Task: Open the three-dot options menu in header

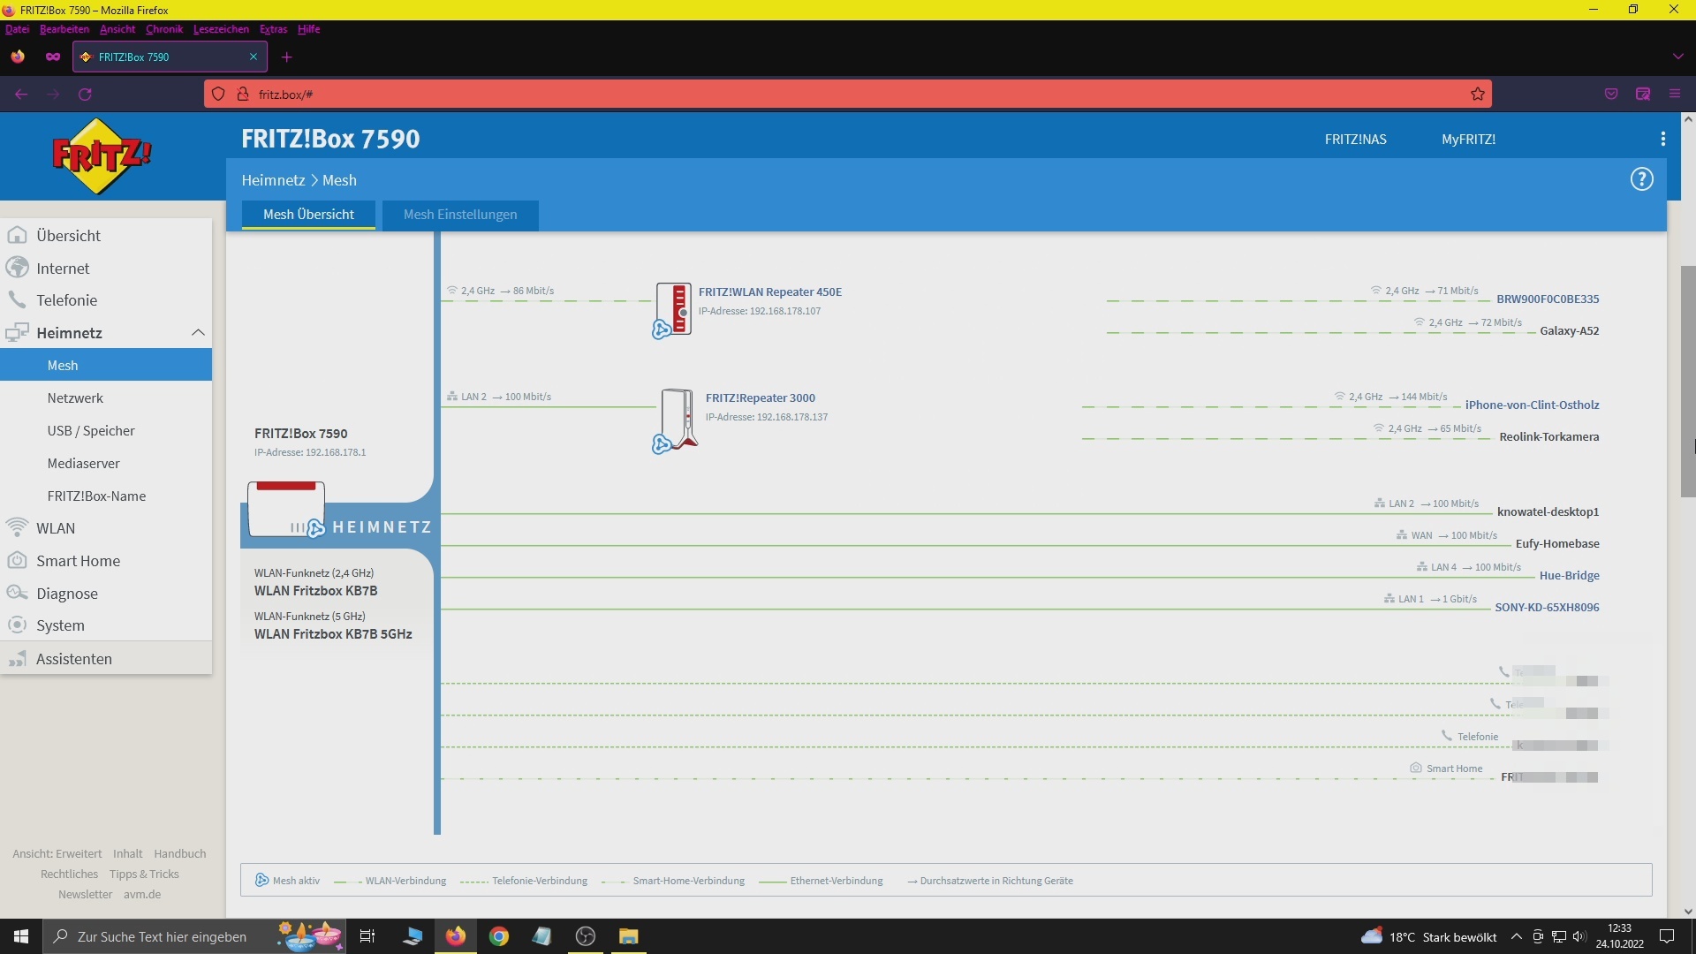Action: [1663, 139]
